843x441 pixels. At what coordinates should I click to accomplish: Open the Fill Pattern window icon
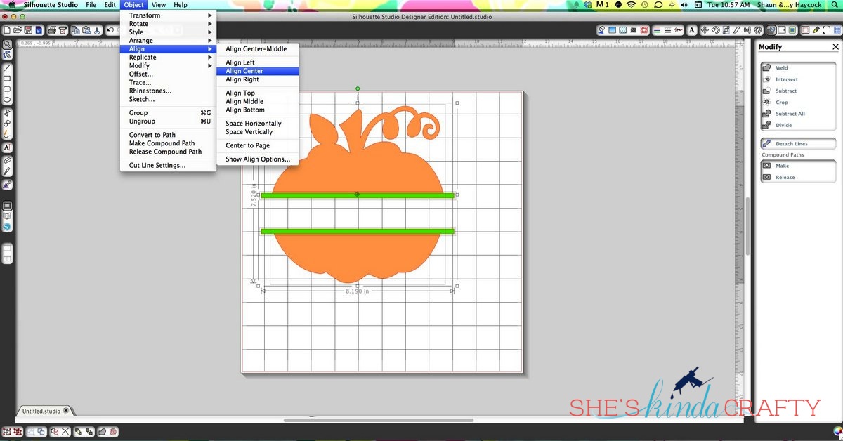coord(623,30)
